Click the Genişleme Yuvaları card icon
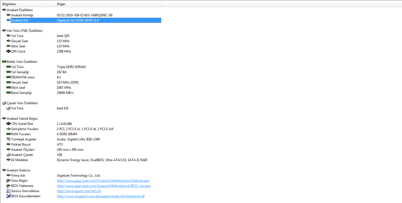The height and width of the screenshot is (203, 402). pos(8,129)
